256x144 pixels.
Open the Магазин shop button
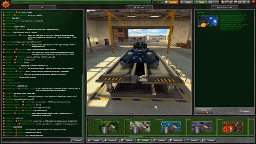pyautogui.click(x=172, y=2)
